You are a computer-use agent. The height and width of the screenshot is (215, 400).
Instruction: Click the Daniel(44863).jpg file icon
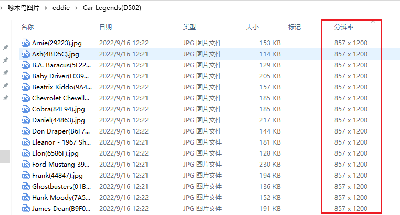[26, 120]
